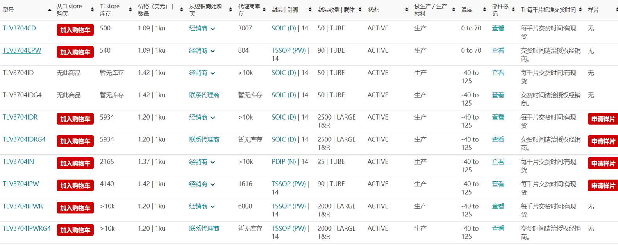Sort by 型号 column arrow

[50, 10]
